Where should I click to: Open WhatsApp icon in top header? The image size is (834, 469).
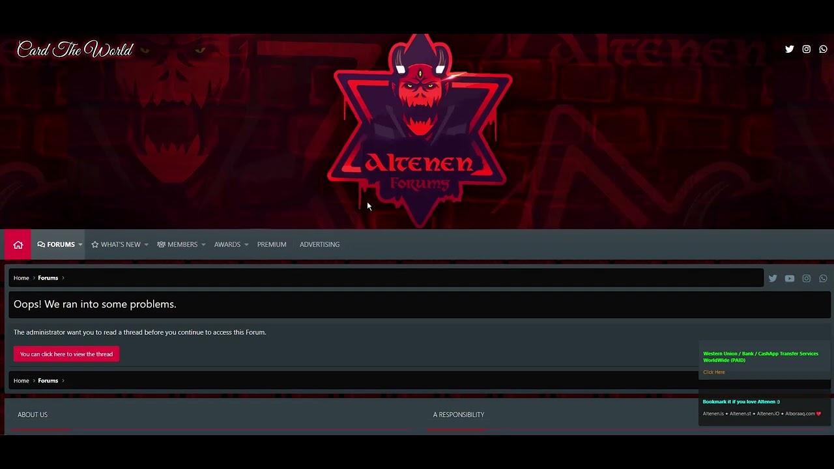824,49
